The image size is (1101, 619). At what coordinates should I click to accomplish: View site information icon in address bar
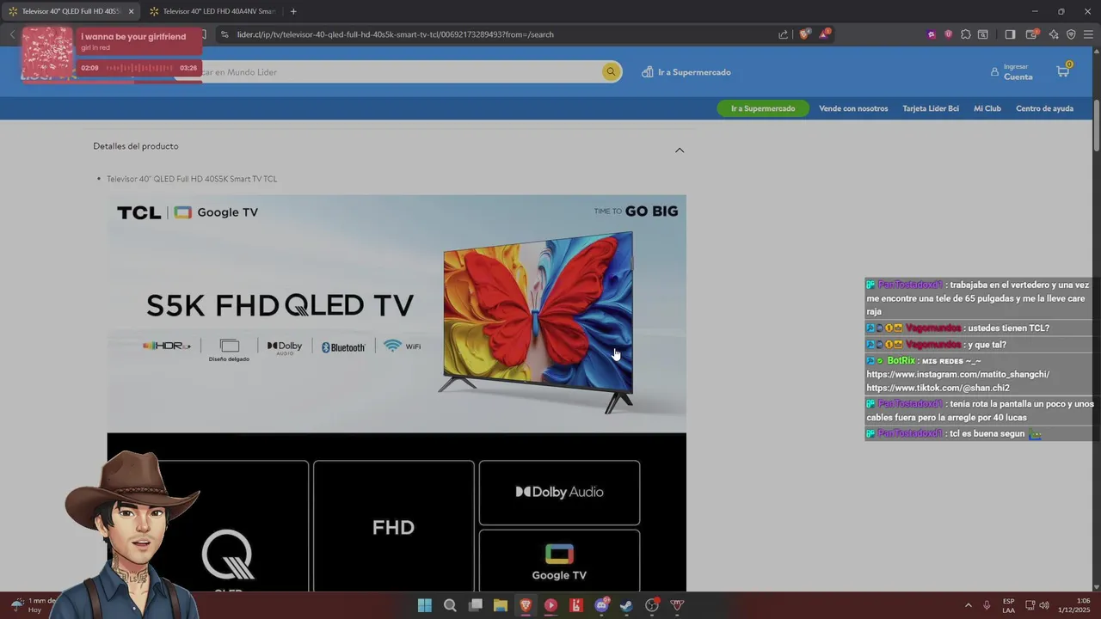pyautogui.click(x=225, y=34)
